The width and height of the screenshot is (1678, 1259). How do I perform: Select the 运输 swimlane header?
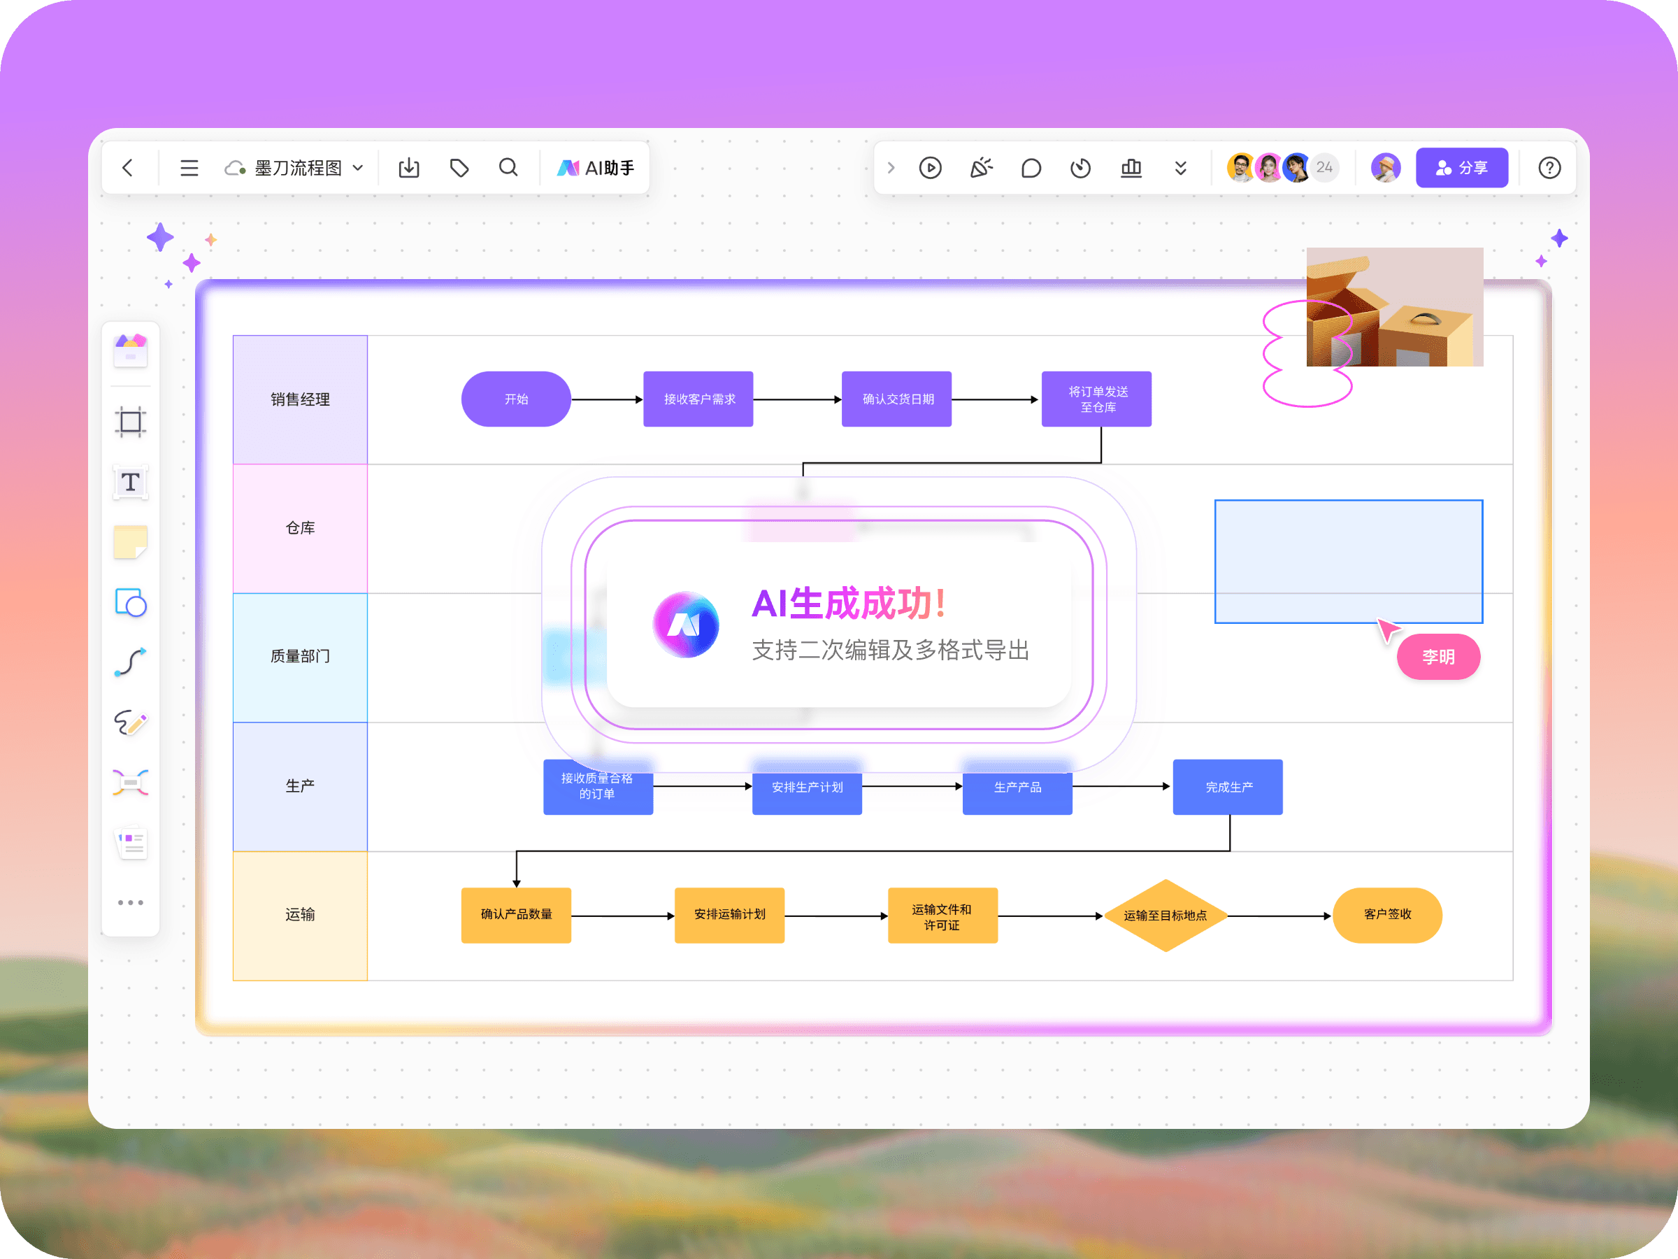pyautogui.click(x=301, y=915)
